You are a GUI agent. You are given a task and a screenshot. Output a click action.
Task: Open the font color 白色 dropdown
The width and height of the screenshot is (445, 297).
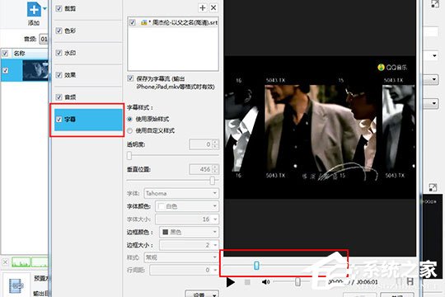pos(187,206)
